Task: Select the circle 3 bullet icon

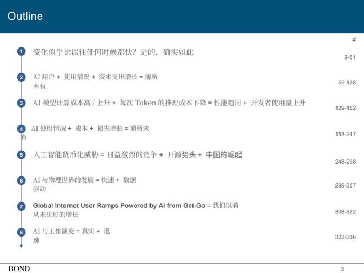Action: [21, 103]
